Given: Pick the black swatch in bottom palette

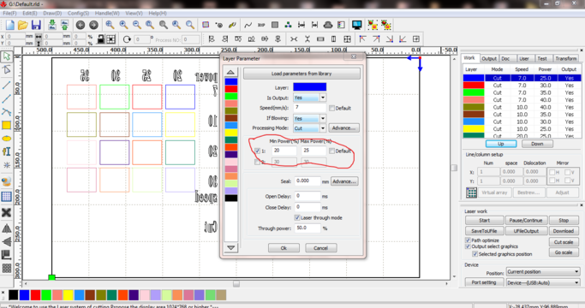Looking at the screenshot, I should tap(13, 295).
